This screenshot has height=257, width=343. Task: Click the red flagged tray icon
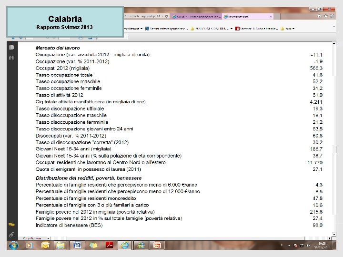pyautogui.click(x=295, y=246)
